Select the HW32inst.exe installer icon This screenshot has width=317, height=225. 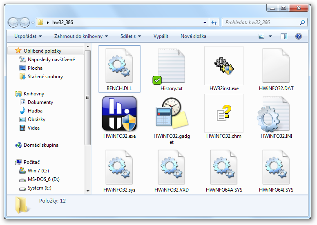pyautogui.click(x=224, y=66)
